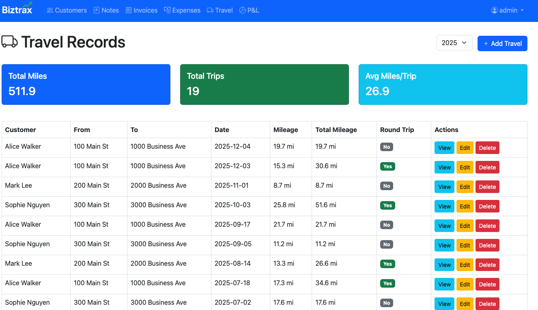538x310 pixels.
Task: Click the P&L chart icon
Action: (x=242, y=10)
